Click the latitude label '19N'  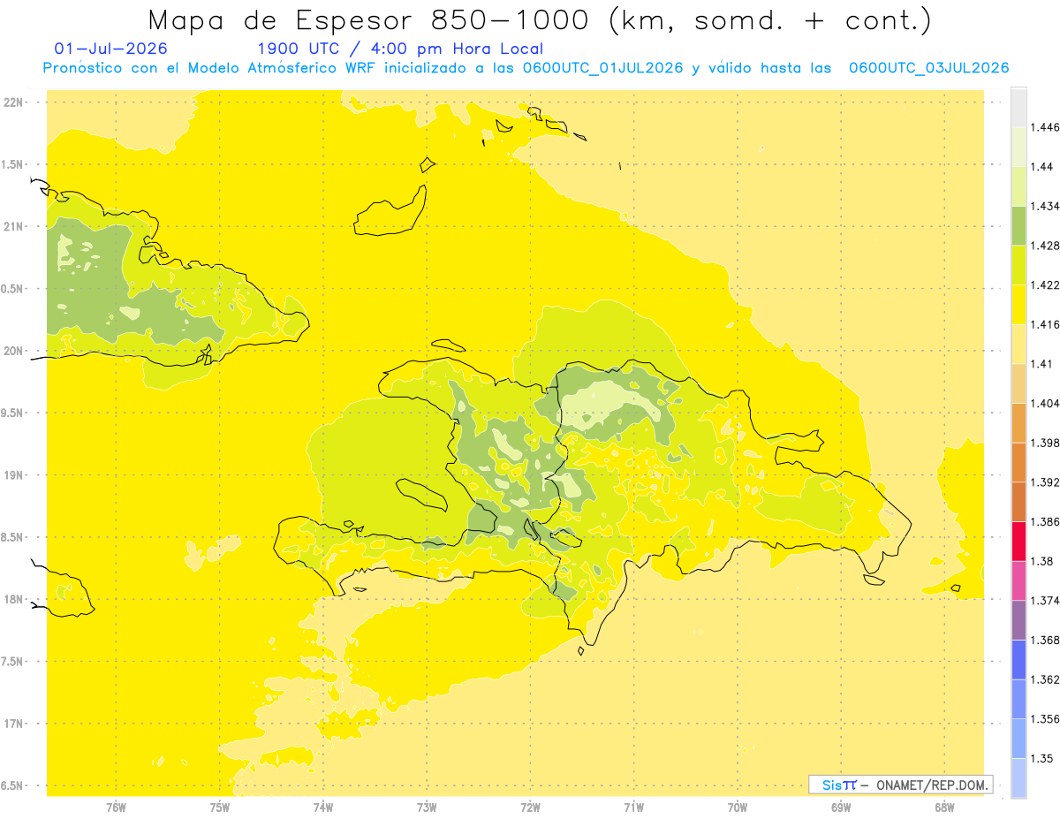[13, 474]
